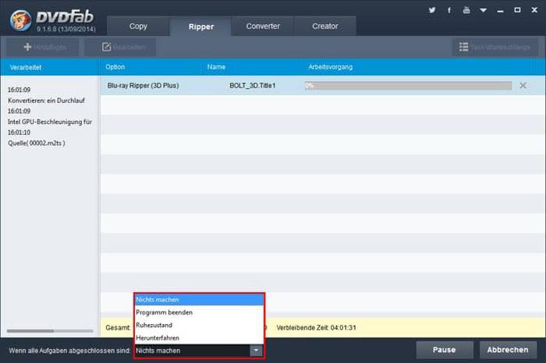546x363 pixels.
Task: Click the BOLT_3D.Title1 progress bar
Action: [408, 86]
